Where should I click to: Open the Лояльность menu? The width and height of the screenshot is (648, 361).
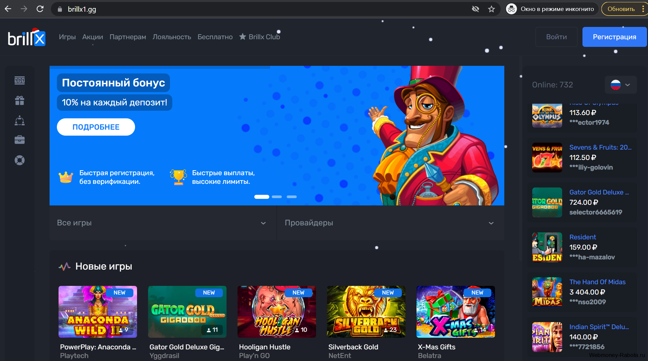[x=172, y=37]
